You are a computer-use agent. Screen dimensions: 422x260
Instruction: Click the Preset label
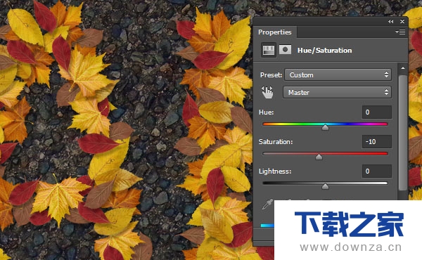click(x=271, y=75)
